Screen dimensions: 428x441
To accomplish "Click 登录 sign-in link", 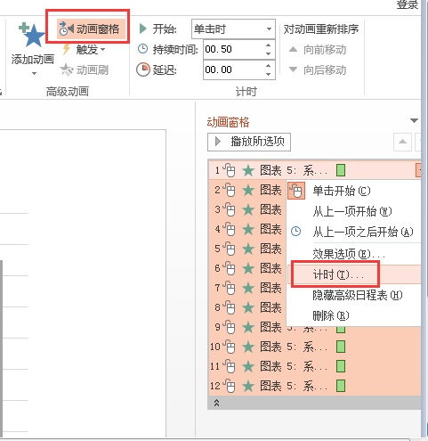I will pyautogui.click(x=408, y=4).
